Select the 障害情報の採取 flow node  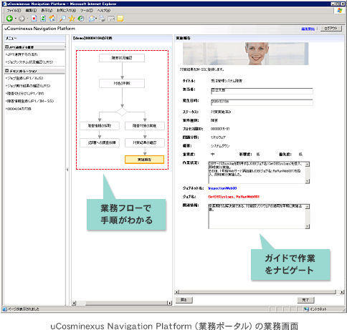pos(100,126)
